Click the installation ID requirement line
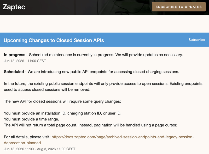 [63, 113]
